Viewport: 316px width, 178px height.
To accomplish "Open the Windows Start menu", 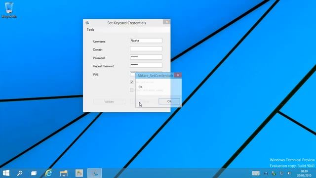I will click(x=6, y=173).
